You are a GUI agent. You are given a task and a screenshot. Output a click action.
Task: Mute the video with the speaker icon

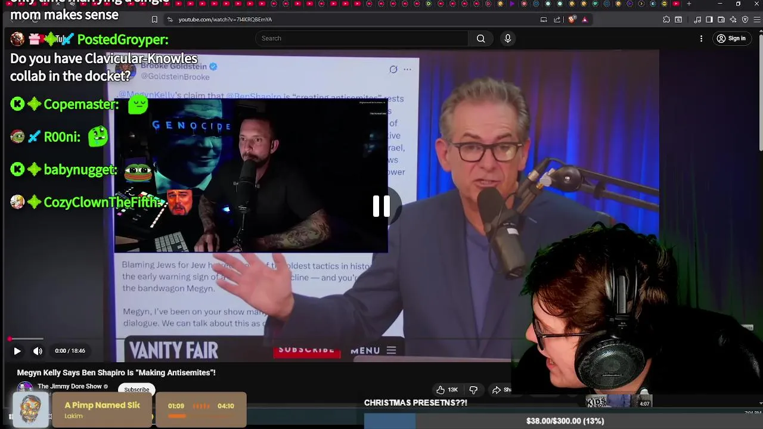tap(38, 351)
